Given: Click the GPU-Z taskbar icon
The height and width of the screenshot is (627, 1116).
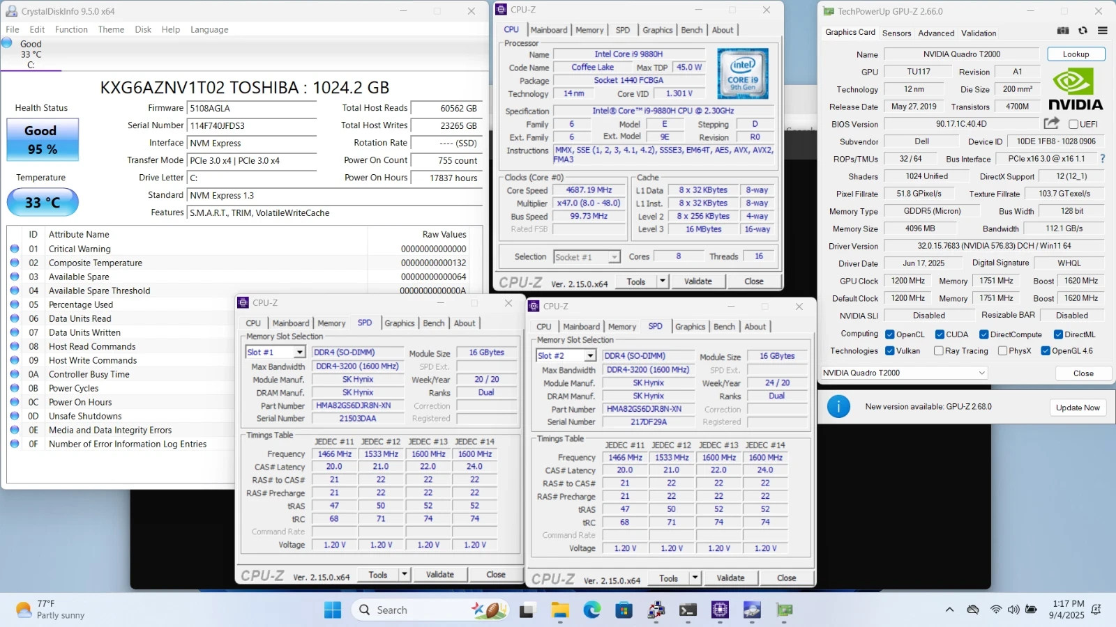Looking at the screenshot, I should click(785, 610).
